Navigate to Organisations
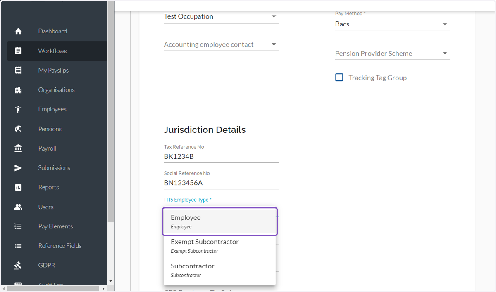 57,90
